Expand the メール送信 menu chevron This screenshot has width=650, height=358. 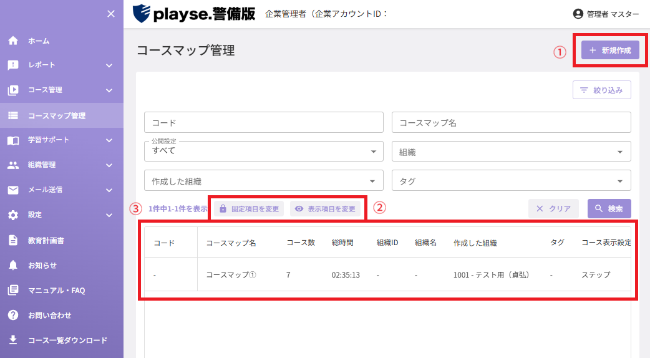109,190
